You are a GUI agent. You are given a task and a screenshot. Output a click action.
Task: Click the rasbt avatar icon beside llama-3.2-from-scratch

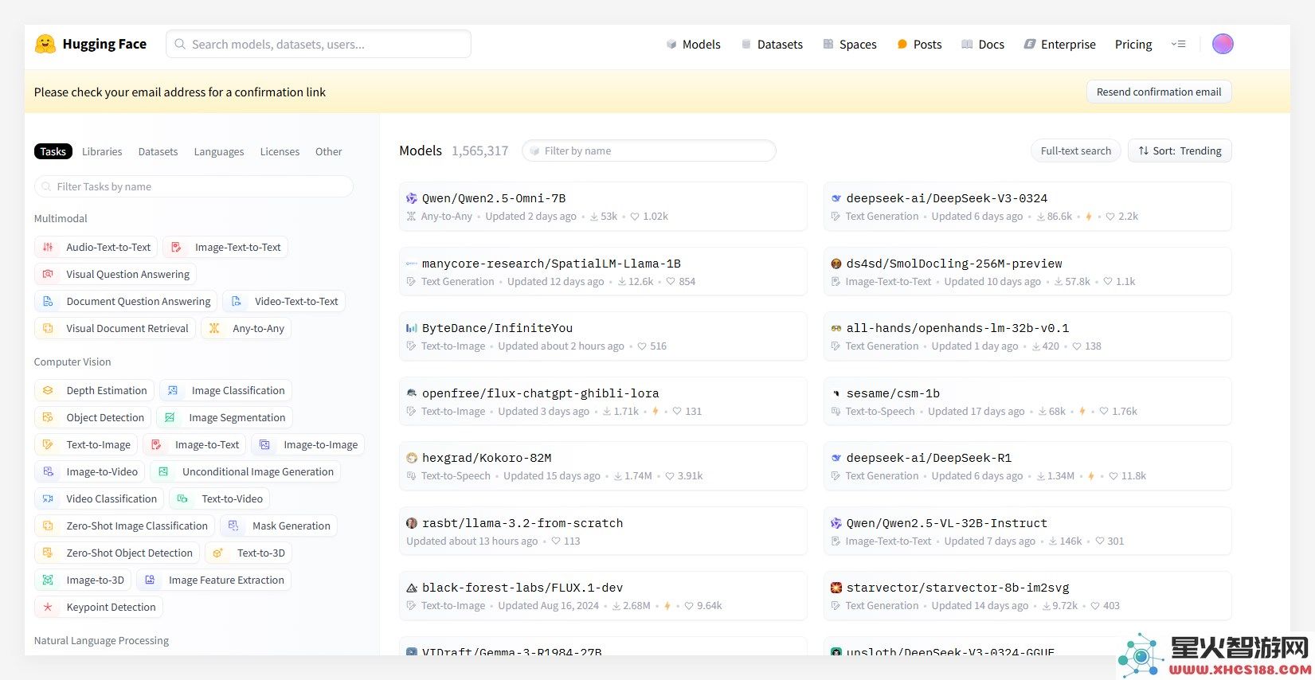[x=412, y=523]
